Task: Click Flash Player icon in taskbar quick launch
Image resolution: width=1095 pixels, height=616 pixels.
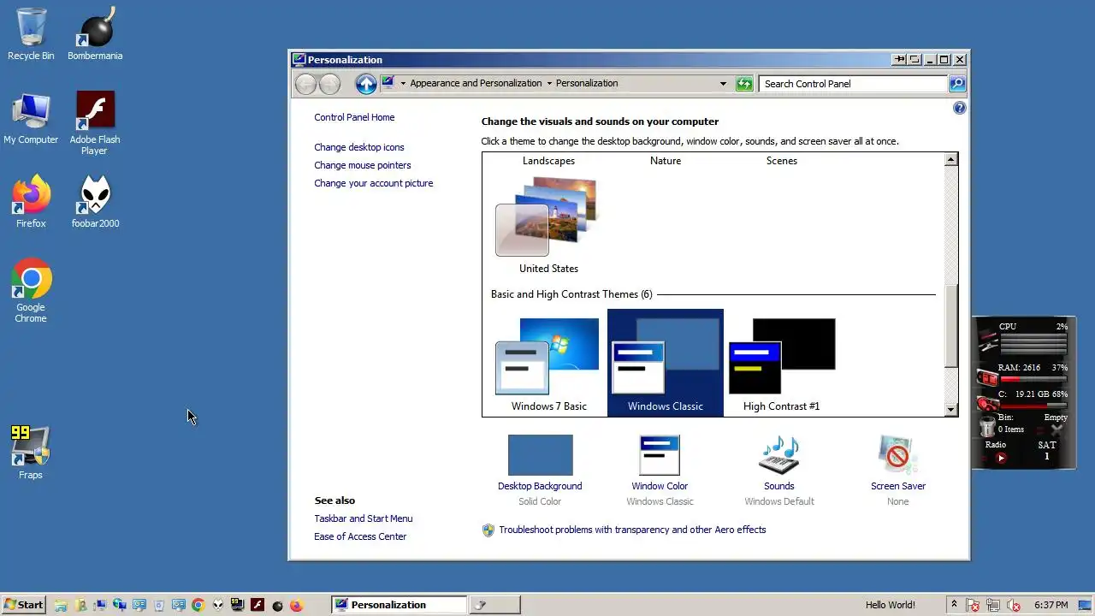Action: pos(257,605)
